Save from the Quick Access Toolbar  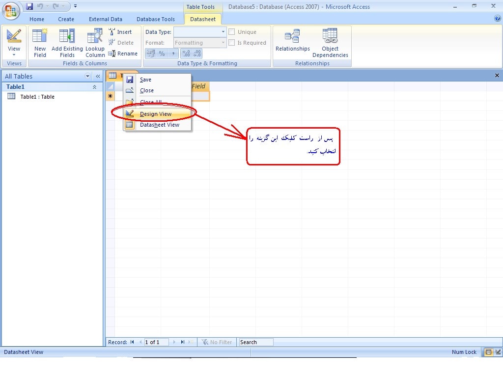tap(29, 6)
